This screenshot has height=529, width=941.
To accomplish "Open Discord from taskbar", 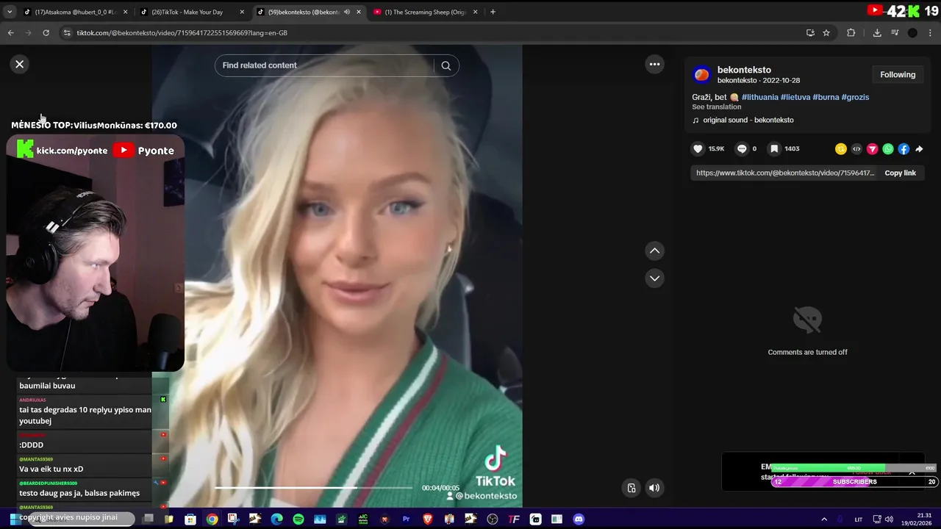I will (x=579, y=519).
